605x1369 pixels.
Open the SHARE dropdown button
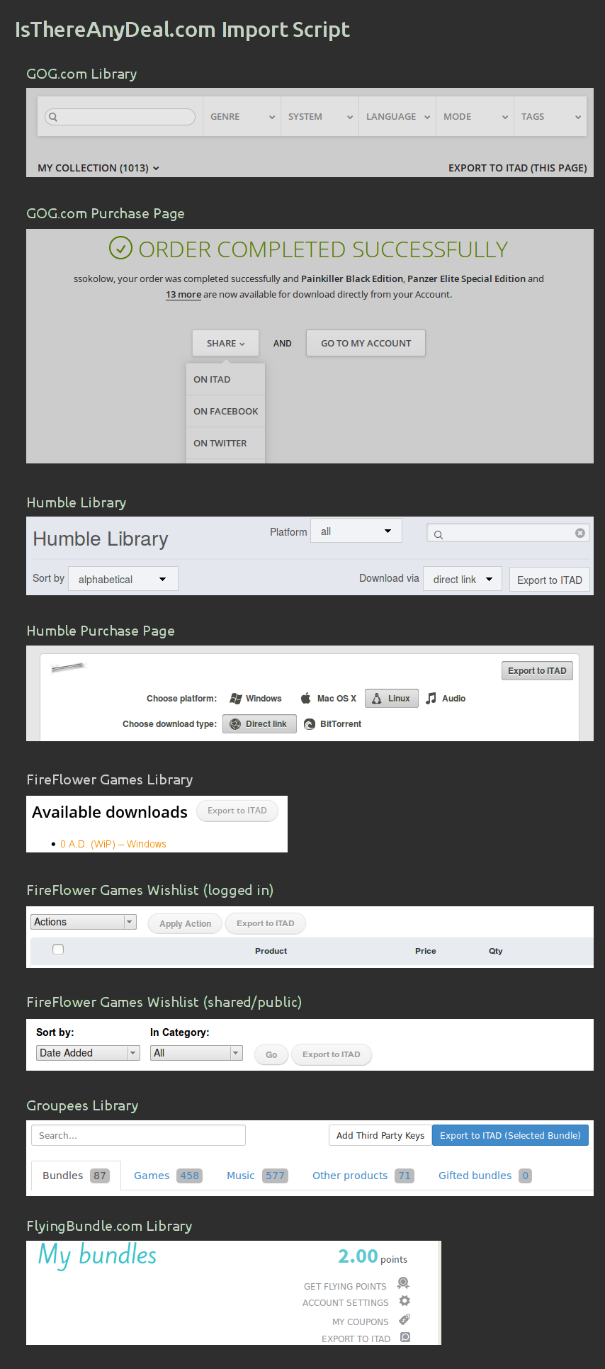pos(225,343)
